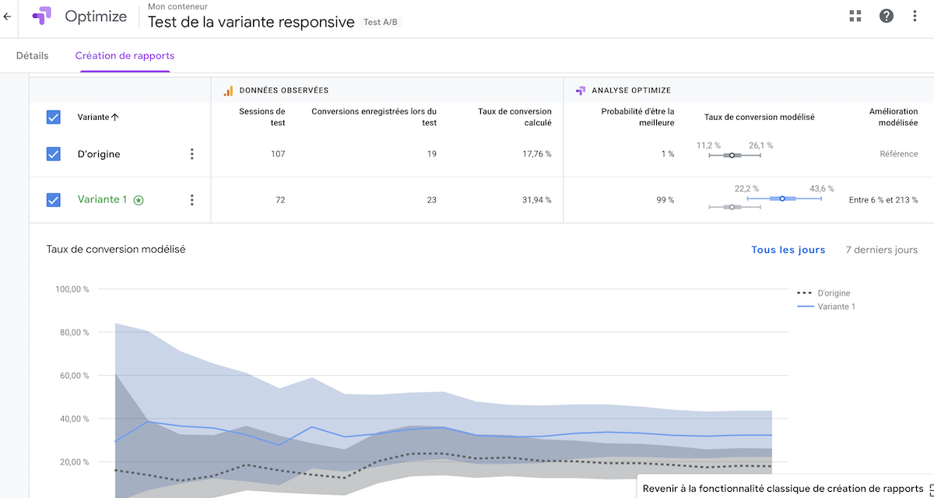The height and width of the screenshot is (498, 934).
Task: Open the Variante 1 variant name
Action: pos(102,200)
